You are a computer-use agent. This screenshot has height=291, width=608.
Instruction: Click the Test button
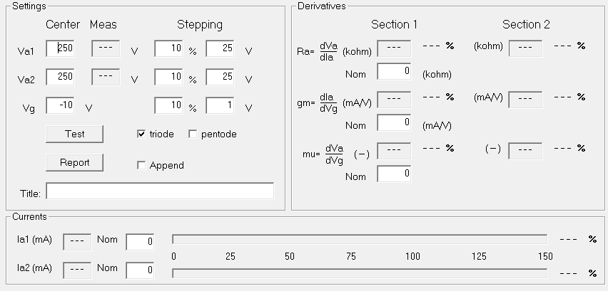(x=74, y=134)
